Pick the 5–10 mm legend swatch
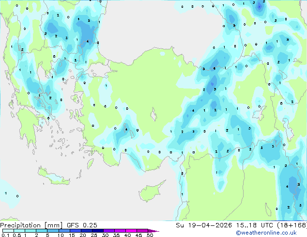The image size is (307, 237). [53, 231]
